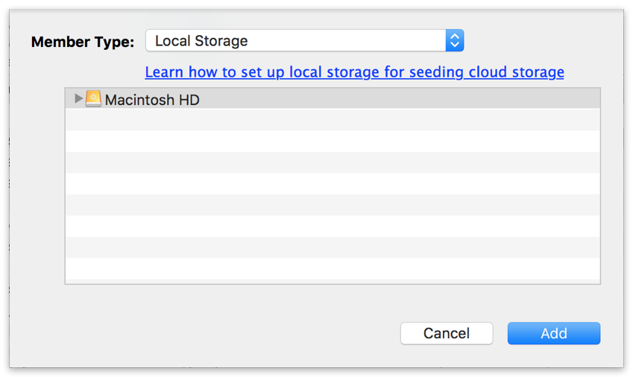633x377 pixels.
Task: Click the fourth empty row in the volume list
Action: point(333,184)
